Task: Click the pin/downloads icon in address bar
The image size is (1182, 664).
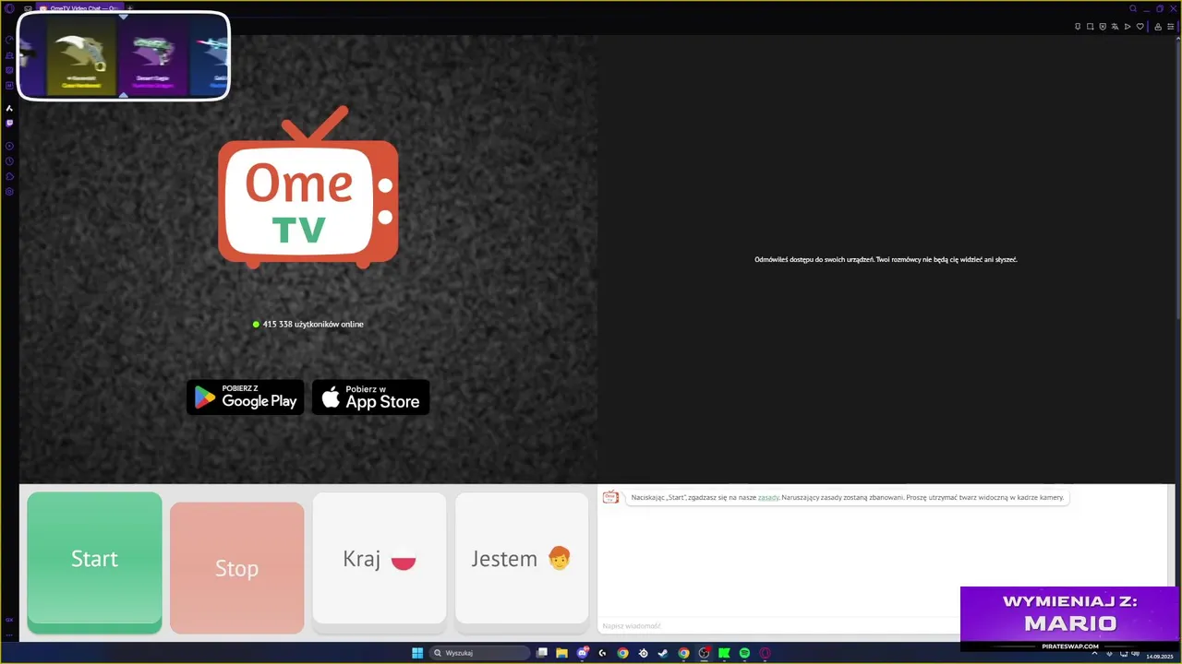Action: pyautogui.click(x=1078, y=27)
